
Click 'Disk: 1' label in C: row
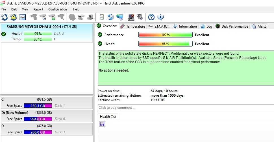click(x=60, y=106)
